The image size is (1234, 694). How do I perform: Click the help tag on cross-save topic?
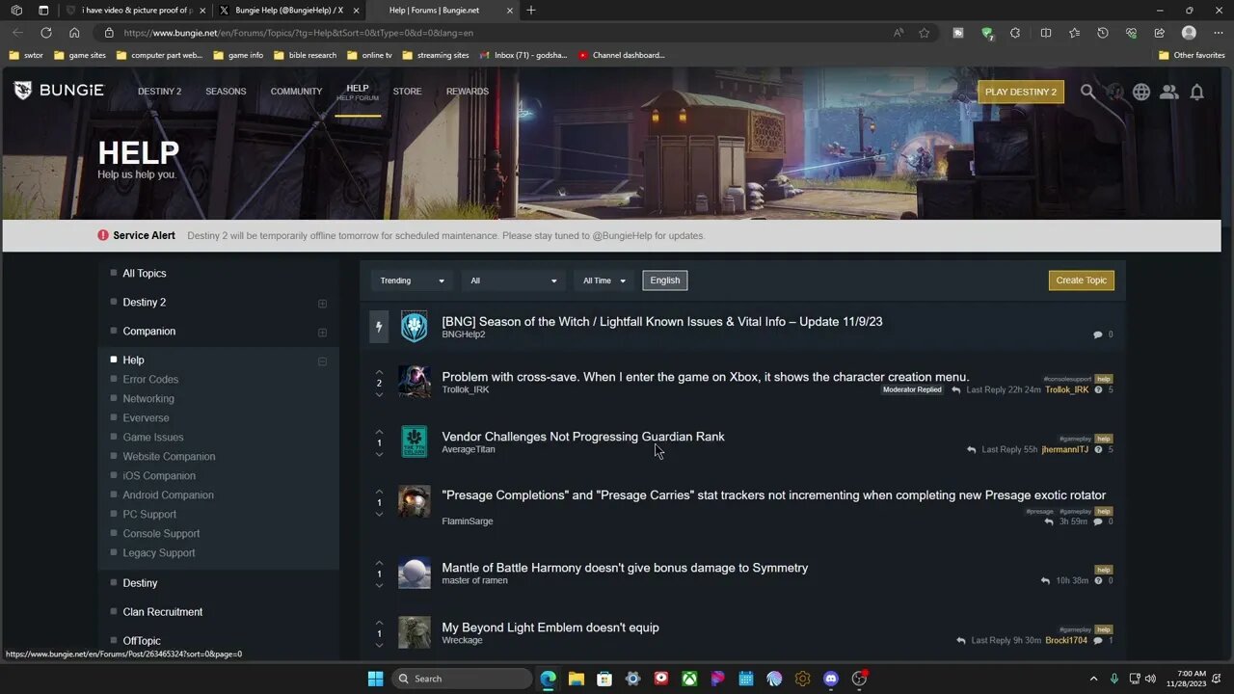1104,379
